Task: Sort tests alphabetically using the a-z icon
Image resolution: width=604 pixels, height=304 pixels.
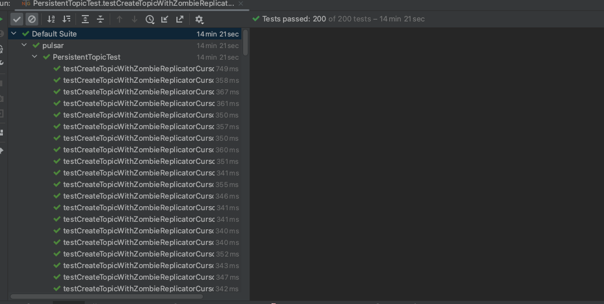Action: (51, 19)
